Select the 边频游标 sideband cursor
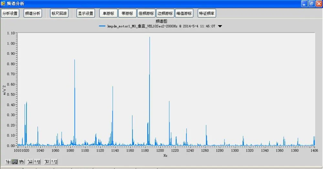Screen dimensions: 323x169 coord(165,14)
